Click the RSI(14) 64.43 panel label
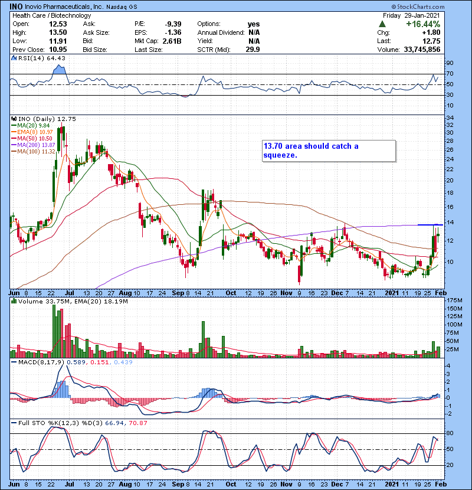This screenshot has height=490, width=472. pyautogui.click(x=42, y=58)
